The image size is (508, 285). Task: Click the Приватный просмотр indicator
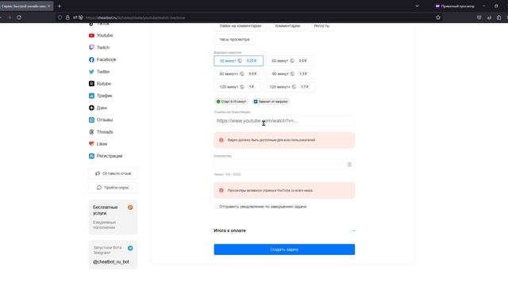(455, 6)
